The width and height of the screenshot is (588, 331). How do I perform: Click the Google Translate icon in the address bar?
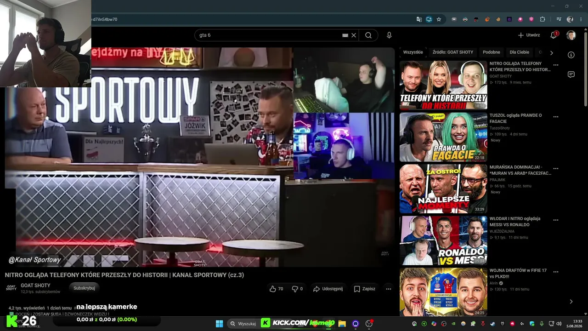point(419,19)
